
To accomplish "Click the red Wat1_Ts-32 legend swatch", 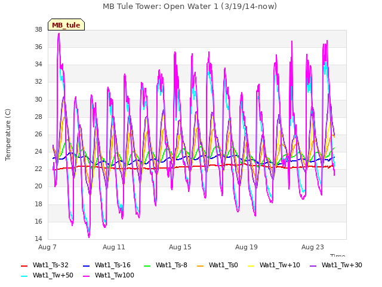I will pyautogui.click(x=24, y=265).
